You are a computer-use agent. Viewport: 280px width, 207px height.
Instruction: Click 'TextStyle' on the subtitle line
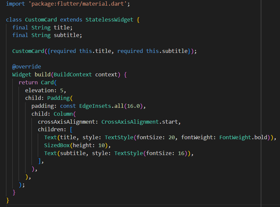(128, 153)
